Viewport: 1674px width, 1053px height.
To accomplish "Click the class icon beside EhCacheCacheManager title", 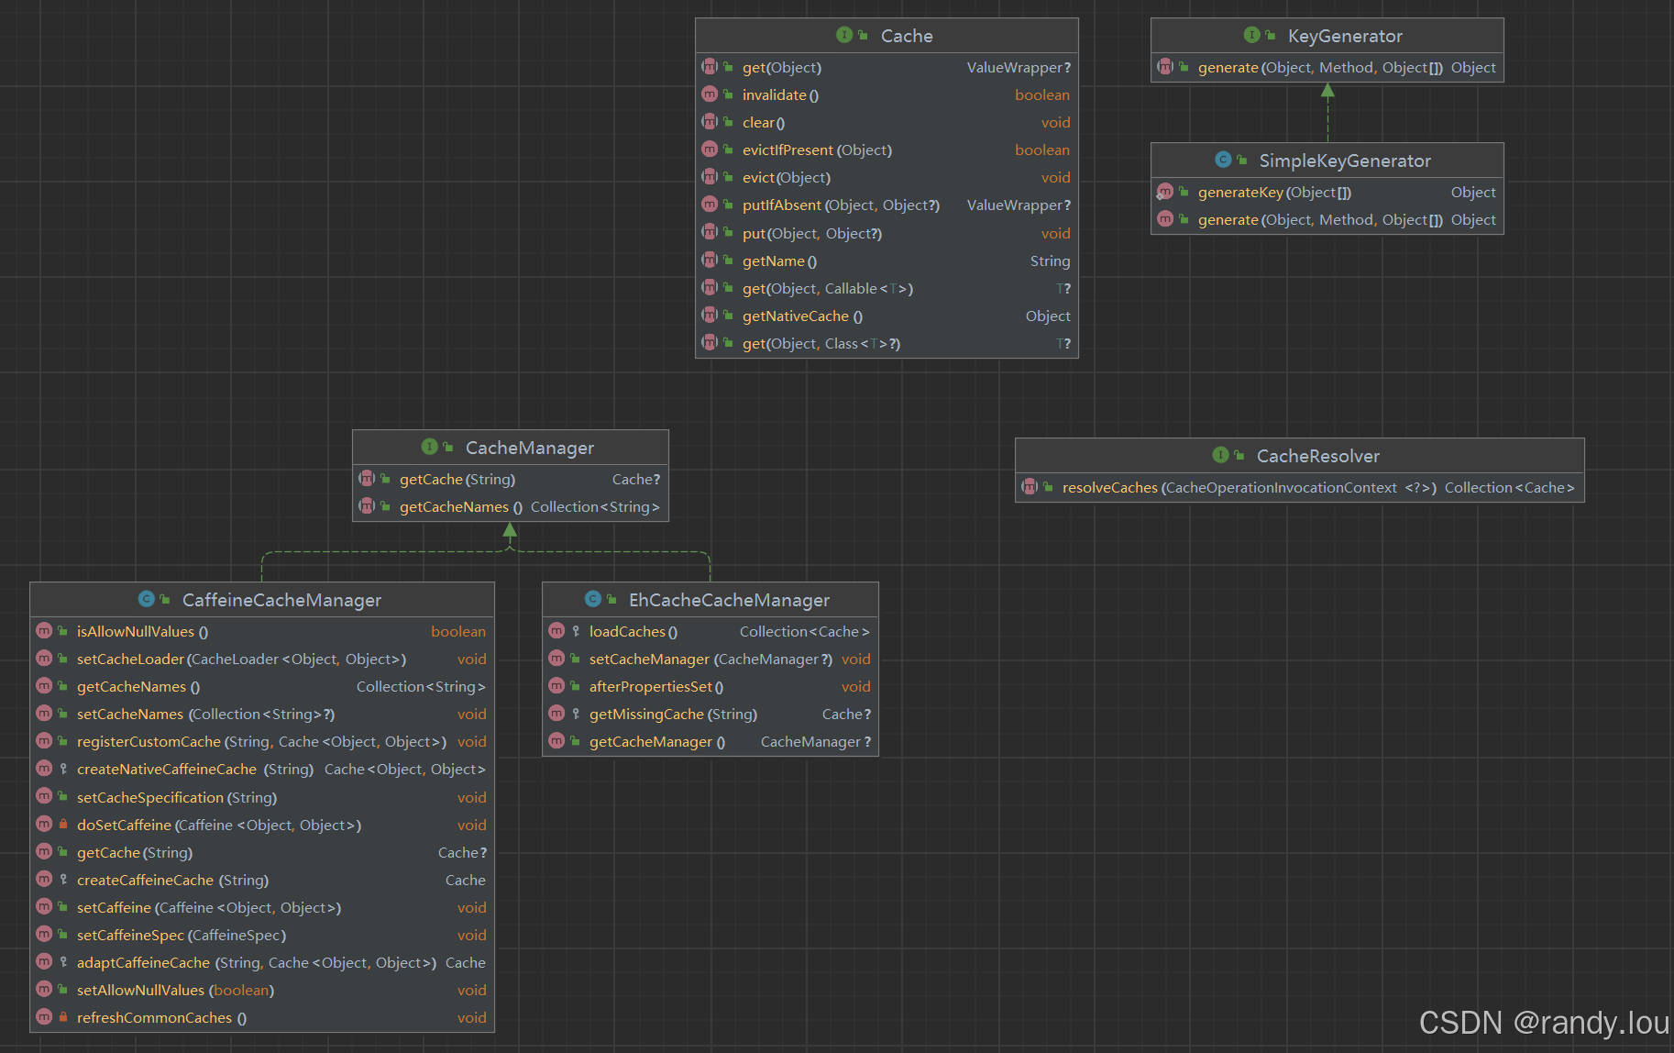I will (592, 599).
